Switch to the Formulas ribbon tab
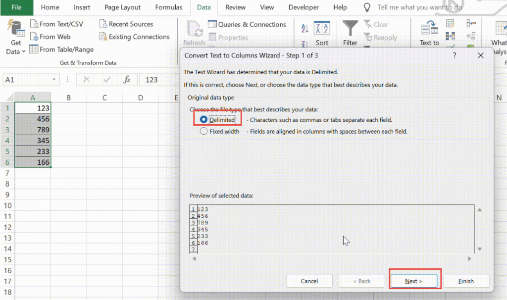 click(169, 7)
